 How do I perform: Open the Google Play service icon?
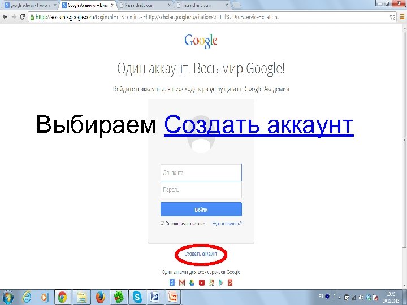click(x=221, y=282)
